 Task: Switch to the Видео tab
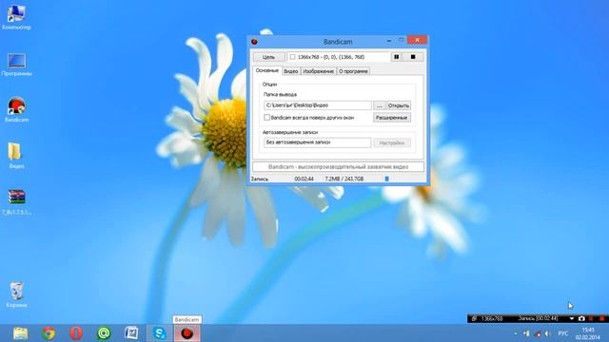(290, 71)
